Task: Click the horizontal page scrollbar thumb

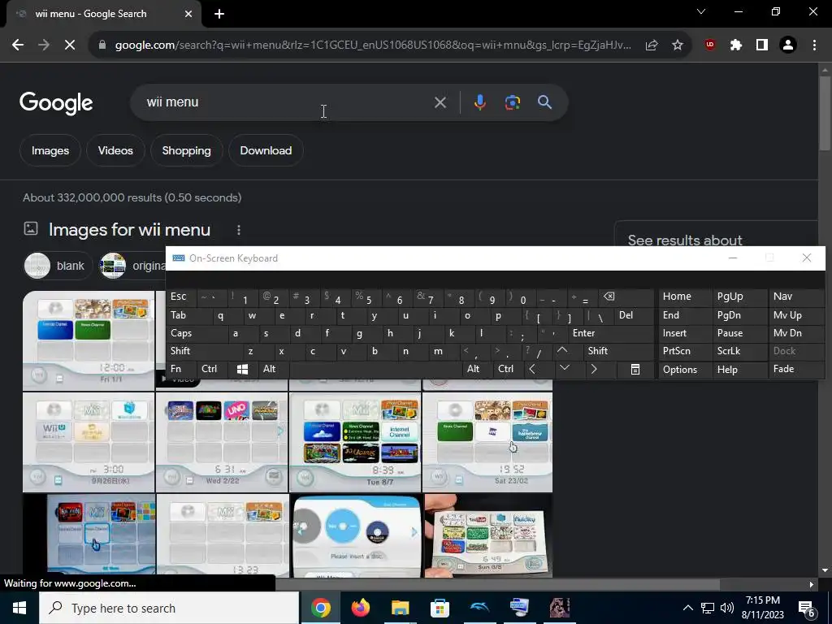Action: tap(498, 584)
